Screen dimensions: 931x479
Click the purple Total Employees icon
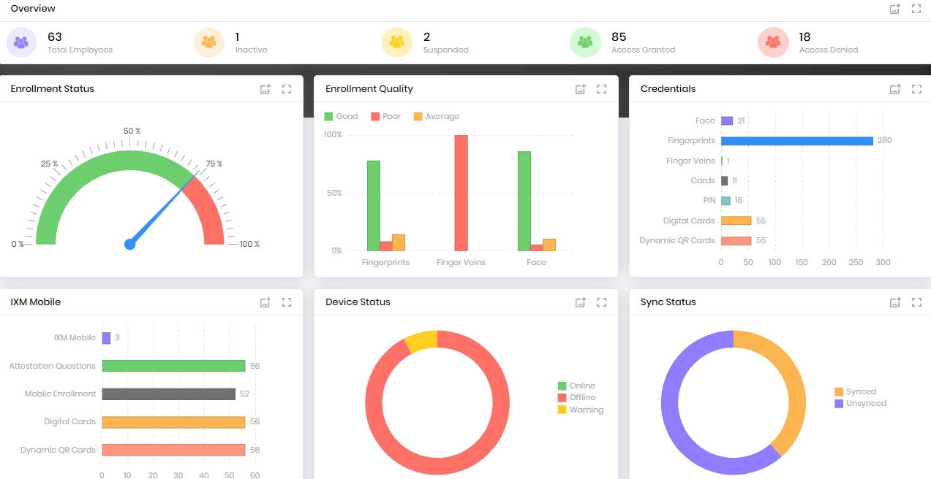(x=21, y=42)
